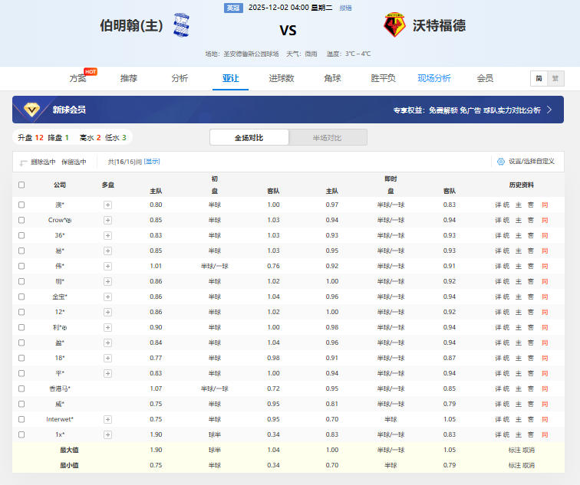Open settings gear for custom selection
Image resolution: width=580 pixels, height=485 pixels.
(500, 162)
